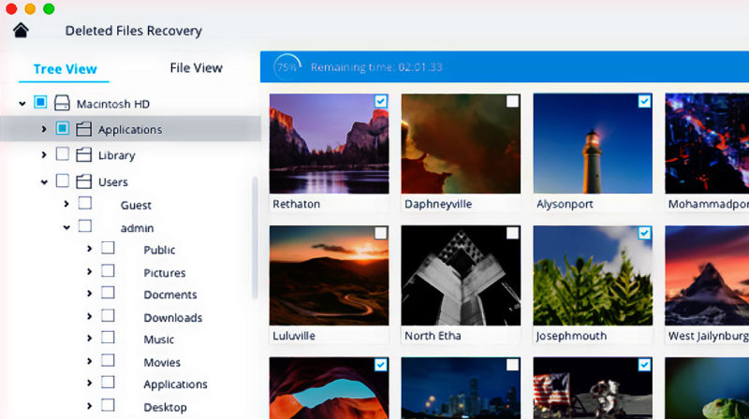The image size is (749, 419).
Task: Select the Downloads tree row label
Action: [173, 317]
